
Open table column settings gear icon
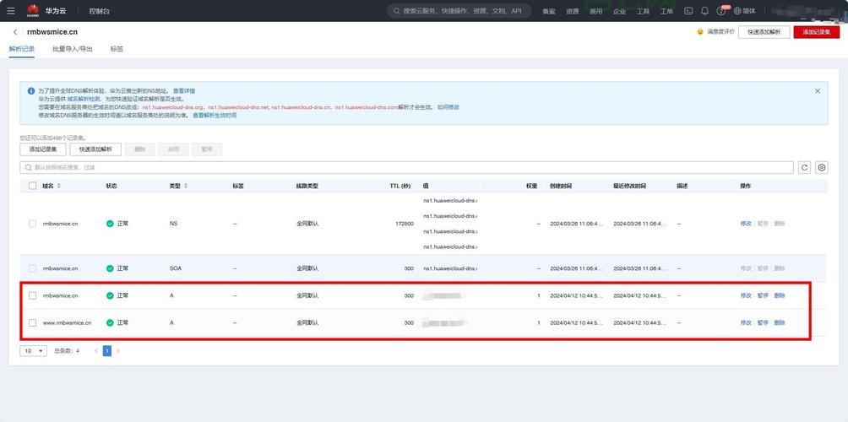(821, 168)
